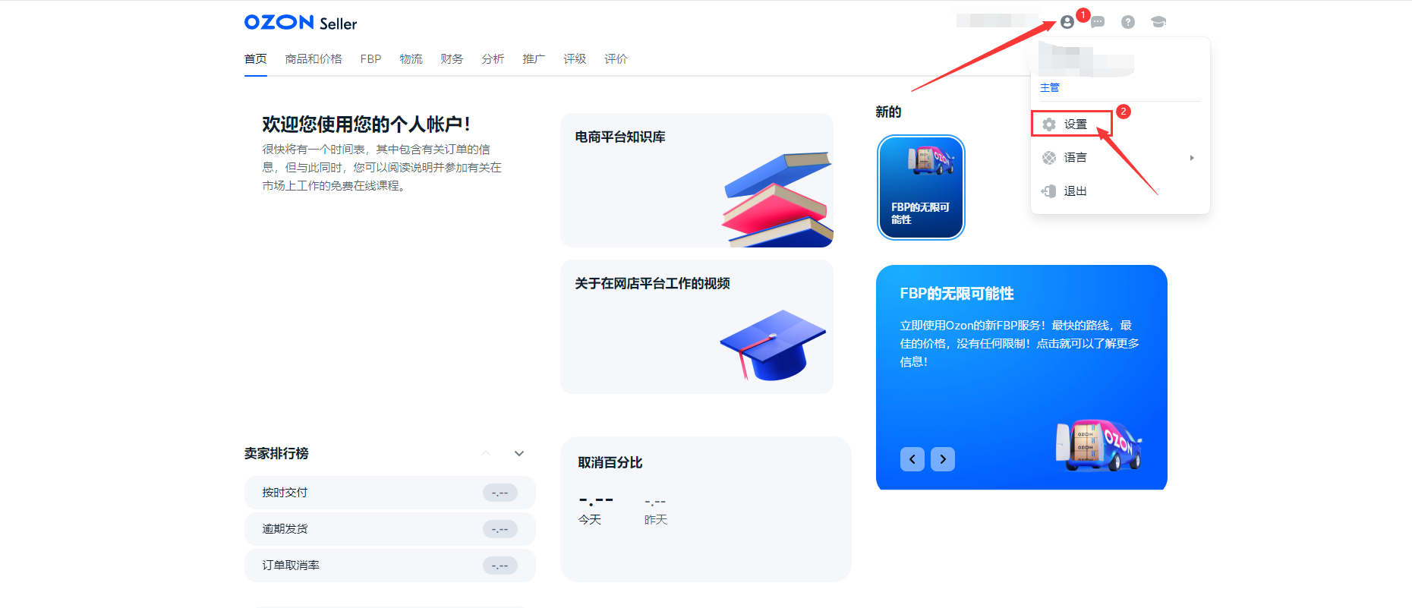Open the 评级 tab
The image size is (1412, 608).
575,58
